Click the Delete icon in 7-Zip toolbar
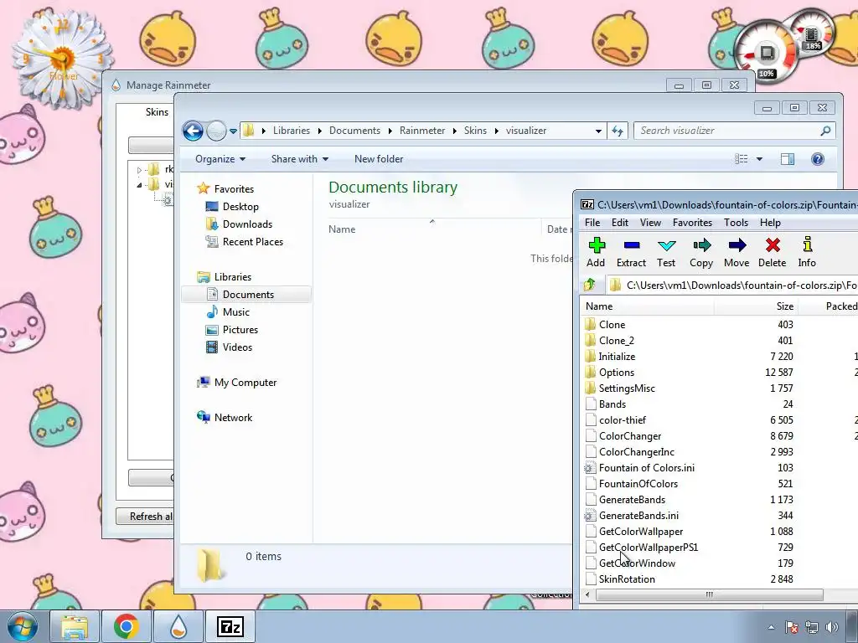The height and width of the screenshot is (643, 858). [772, 253]
